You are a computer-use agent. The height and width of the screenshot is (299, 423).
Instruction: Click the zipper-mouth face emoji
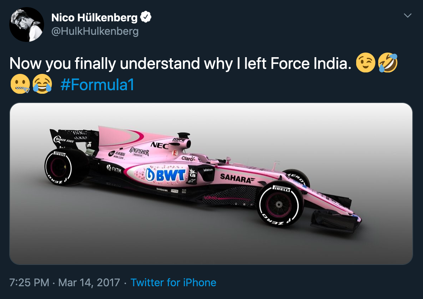[x=20, y=85]
